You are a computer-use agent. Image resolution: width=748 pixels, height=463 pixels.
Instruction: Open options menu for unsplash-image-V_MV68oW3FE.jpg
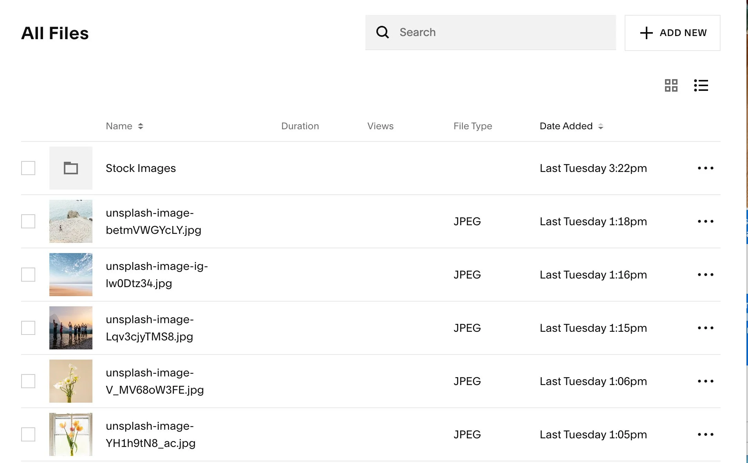[705, 381]
